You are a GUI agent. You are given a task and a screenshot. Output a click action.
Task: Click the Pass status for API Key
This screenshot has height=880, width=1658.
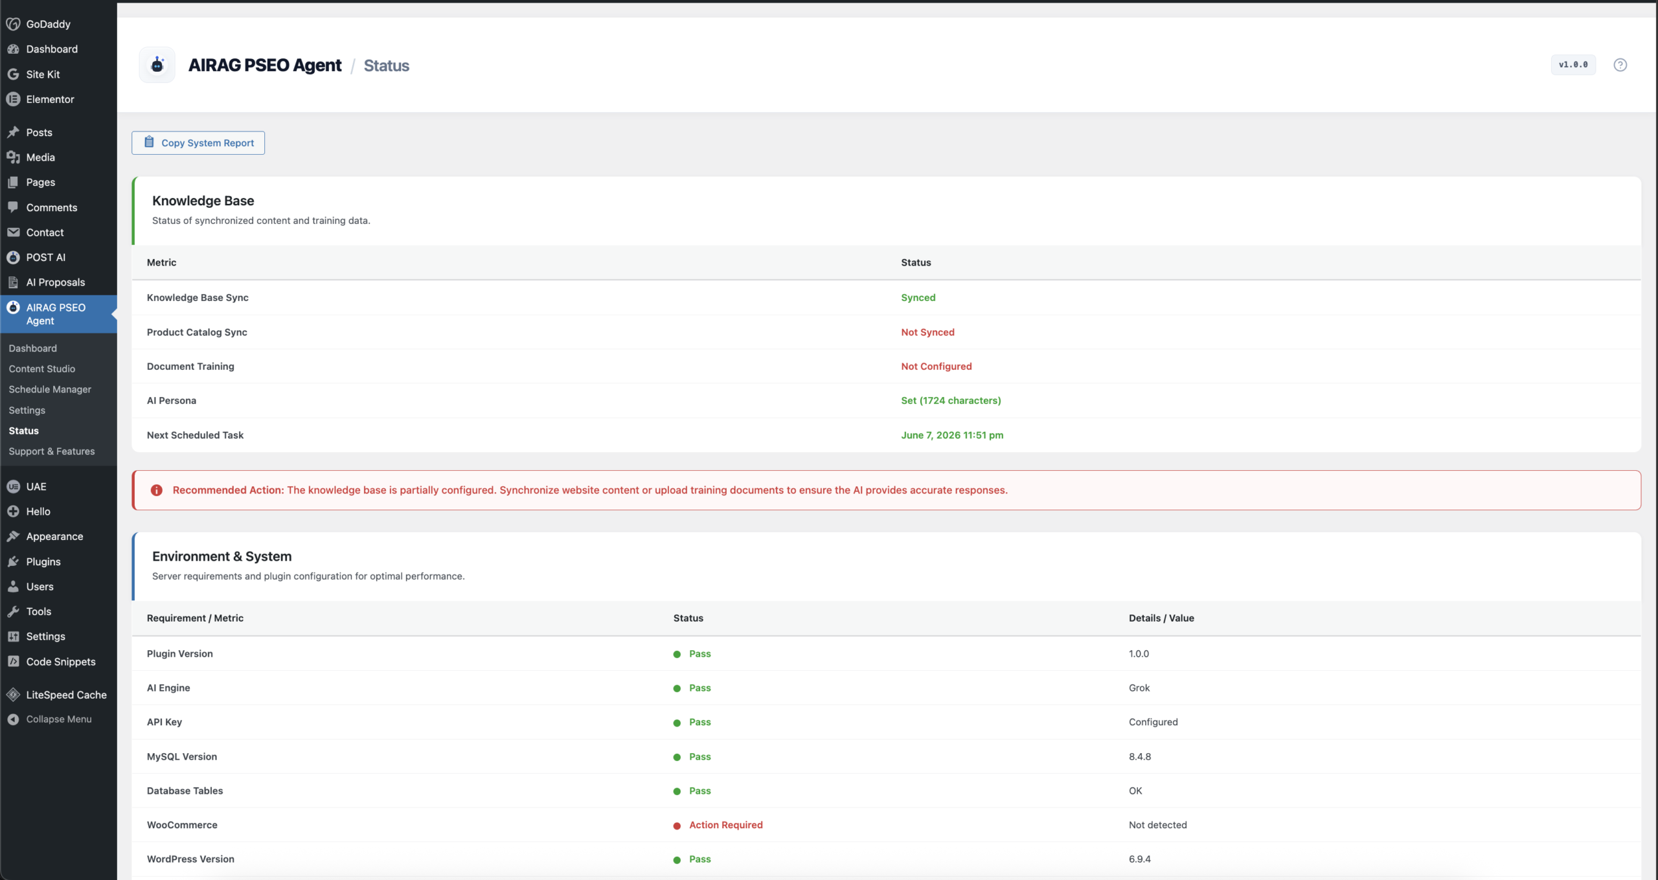point(700,722)
